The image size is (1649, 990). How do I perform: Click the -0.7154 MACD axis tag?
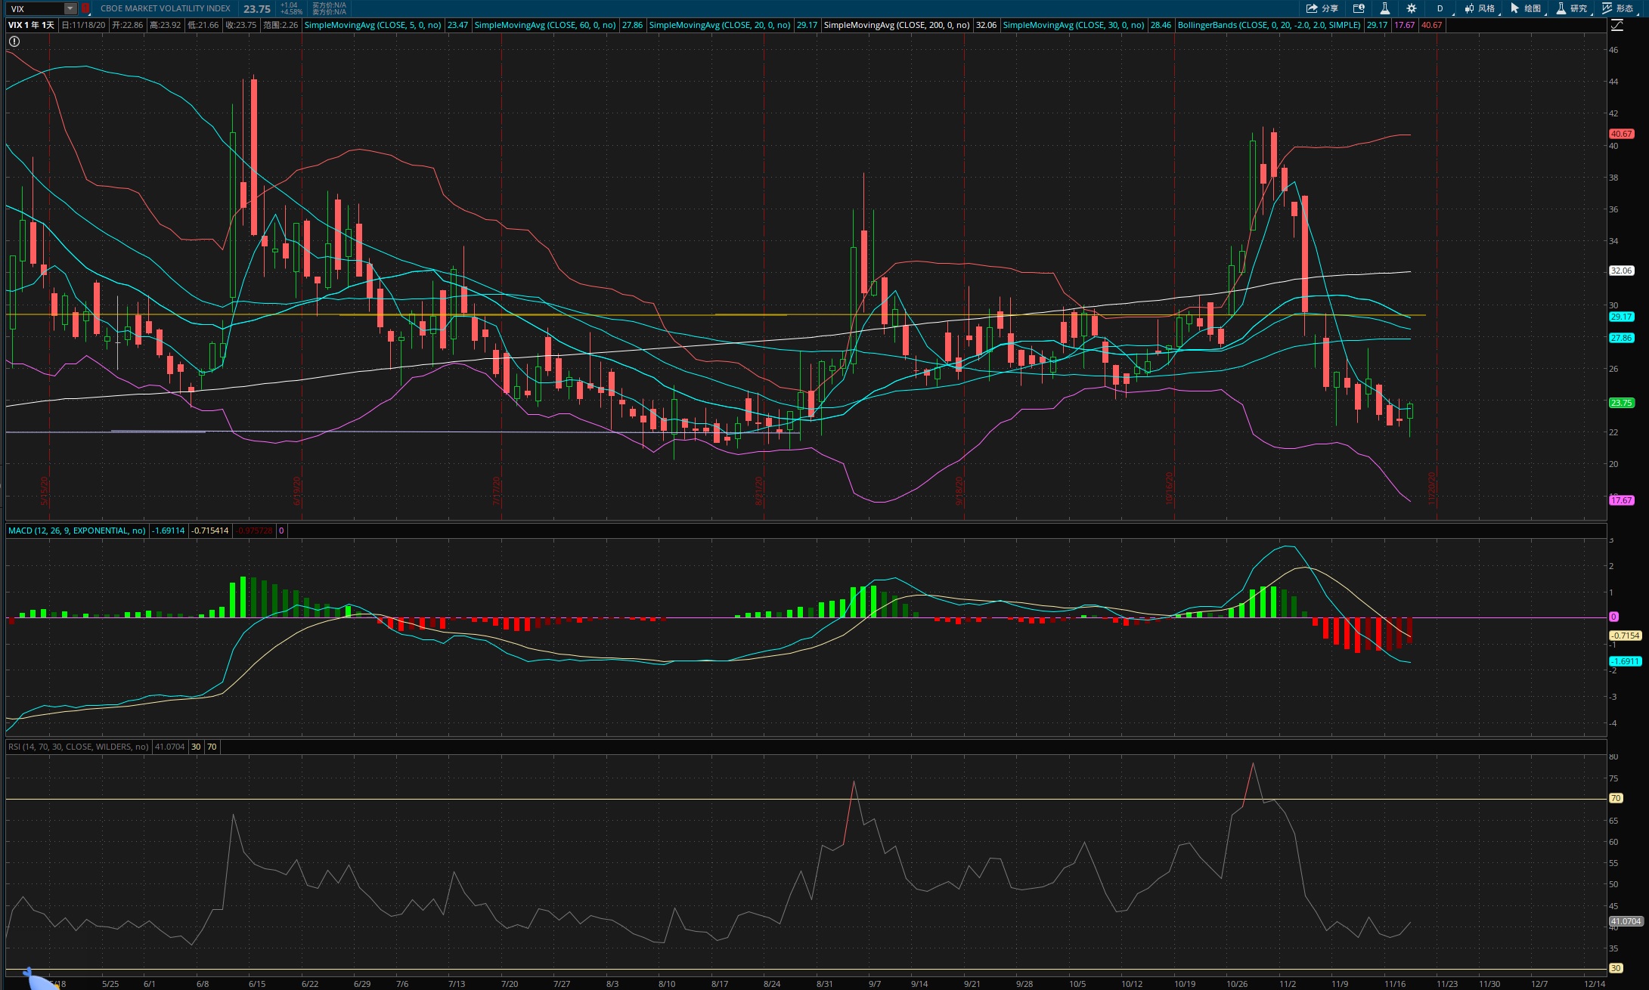pos(1625,636)
